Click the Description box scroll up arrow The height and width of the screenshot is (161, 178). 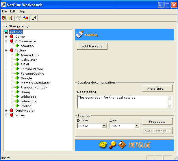coord(170,98)
